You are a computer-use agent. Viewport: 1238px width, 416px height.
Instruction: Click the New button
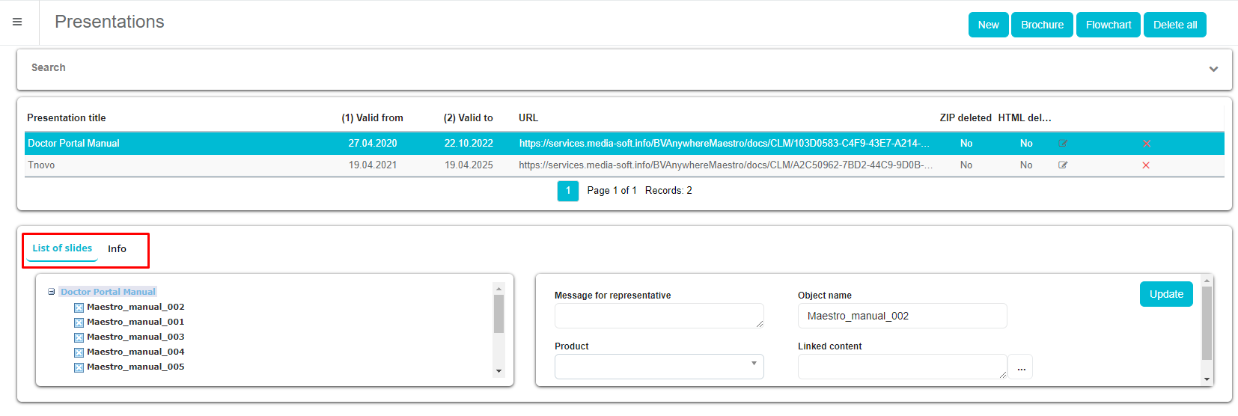pyautogui.click(x=988, y=25)
